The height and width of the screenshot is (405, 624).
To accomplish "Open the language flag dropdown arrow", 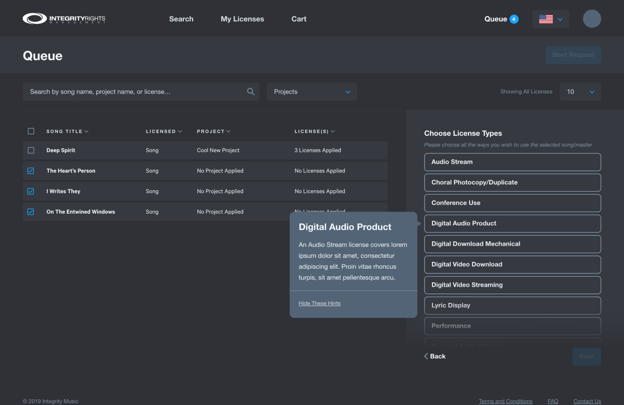I will [560, 19].
